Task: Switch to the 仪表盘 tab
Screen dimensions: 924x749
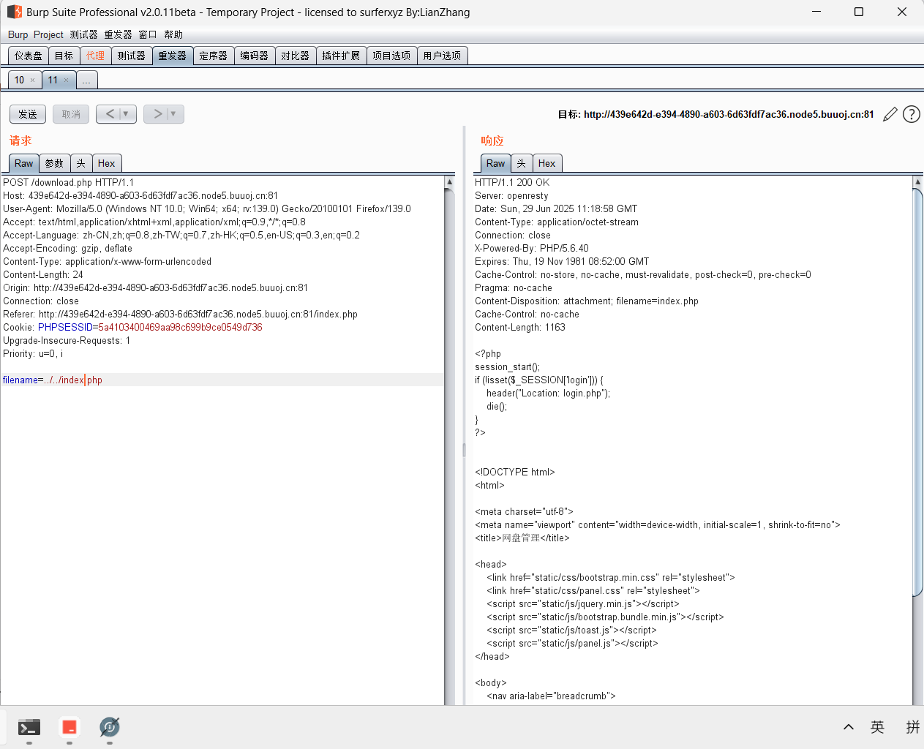Action: point(29,56)
